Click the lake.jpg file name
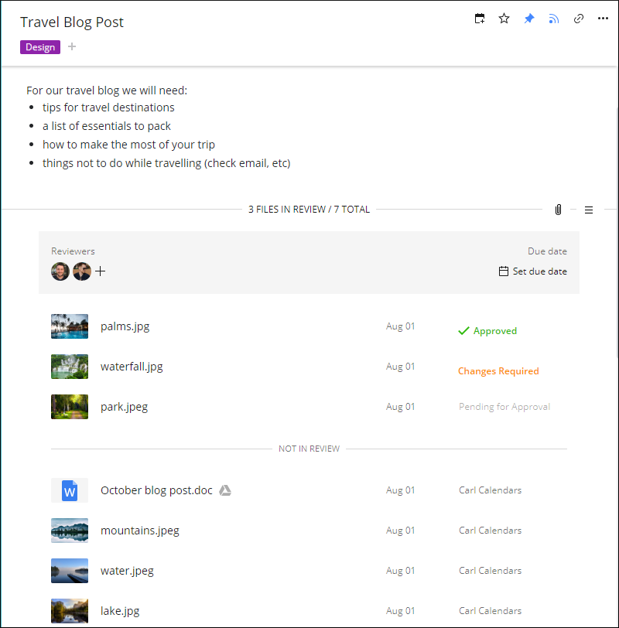Viewport: 619px width, 628px height. coord(120,611)
